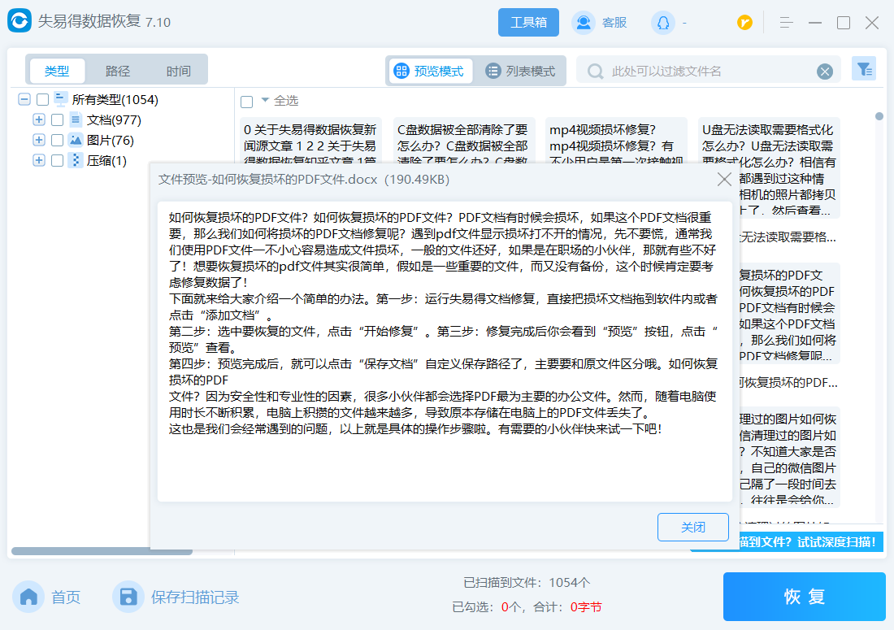Open the U盘无法读取需要格式化 preview card
The height and width of the screenshot is (630, 894).
pyautogui.click(x=769, y=168)
